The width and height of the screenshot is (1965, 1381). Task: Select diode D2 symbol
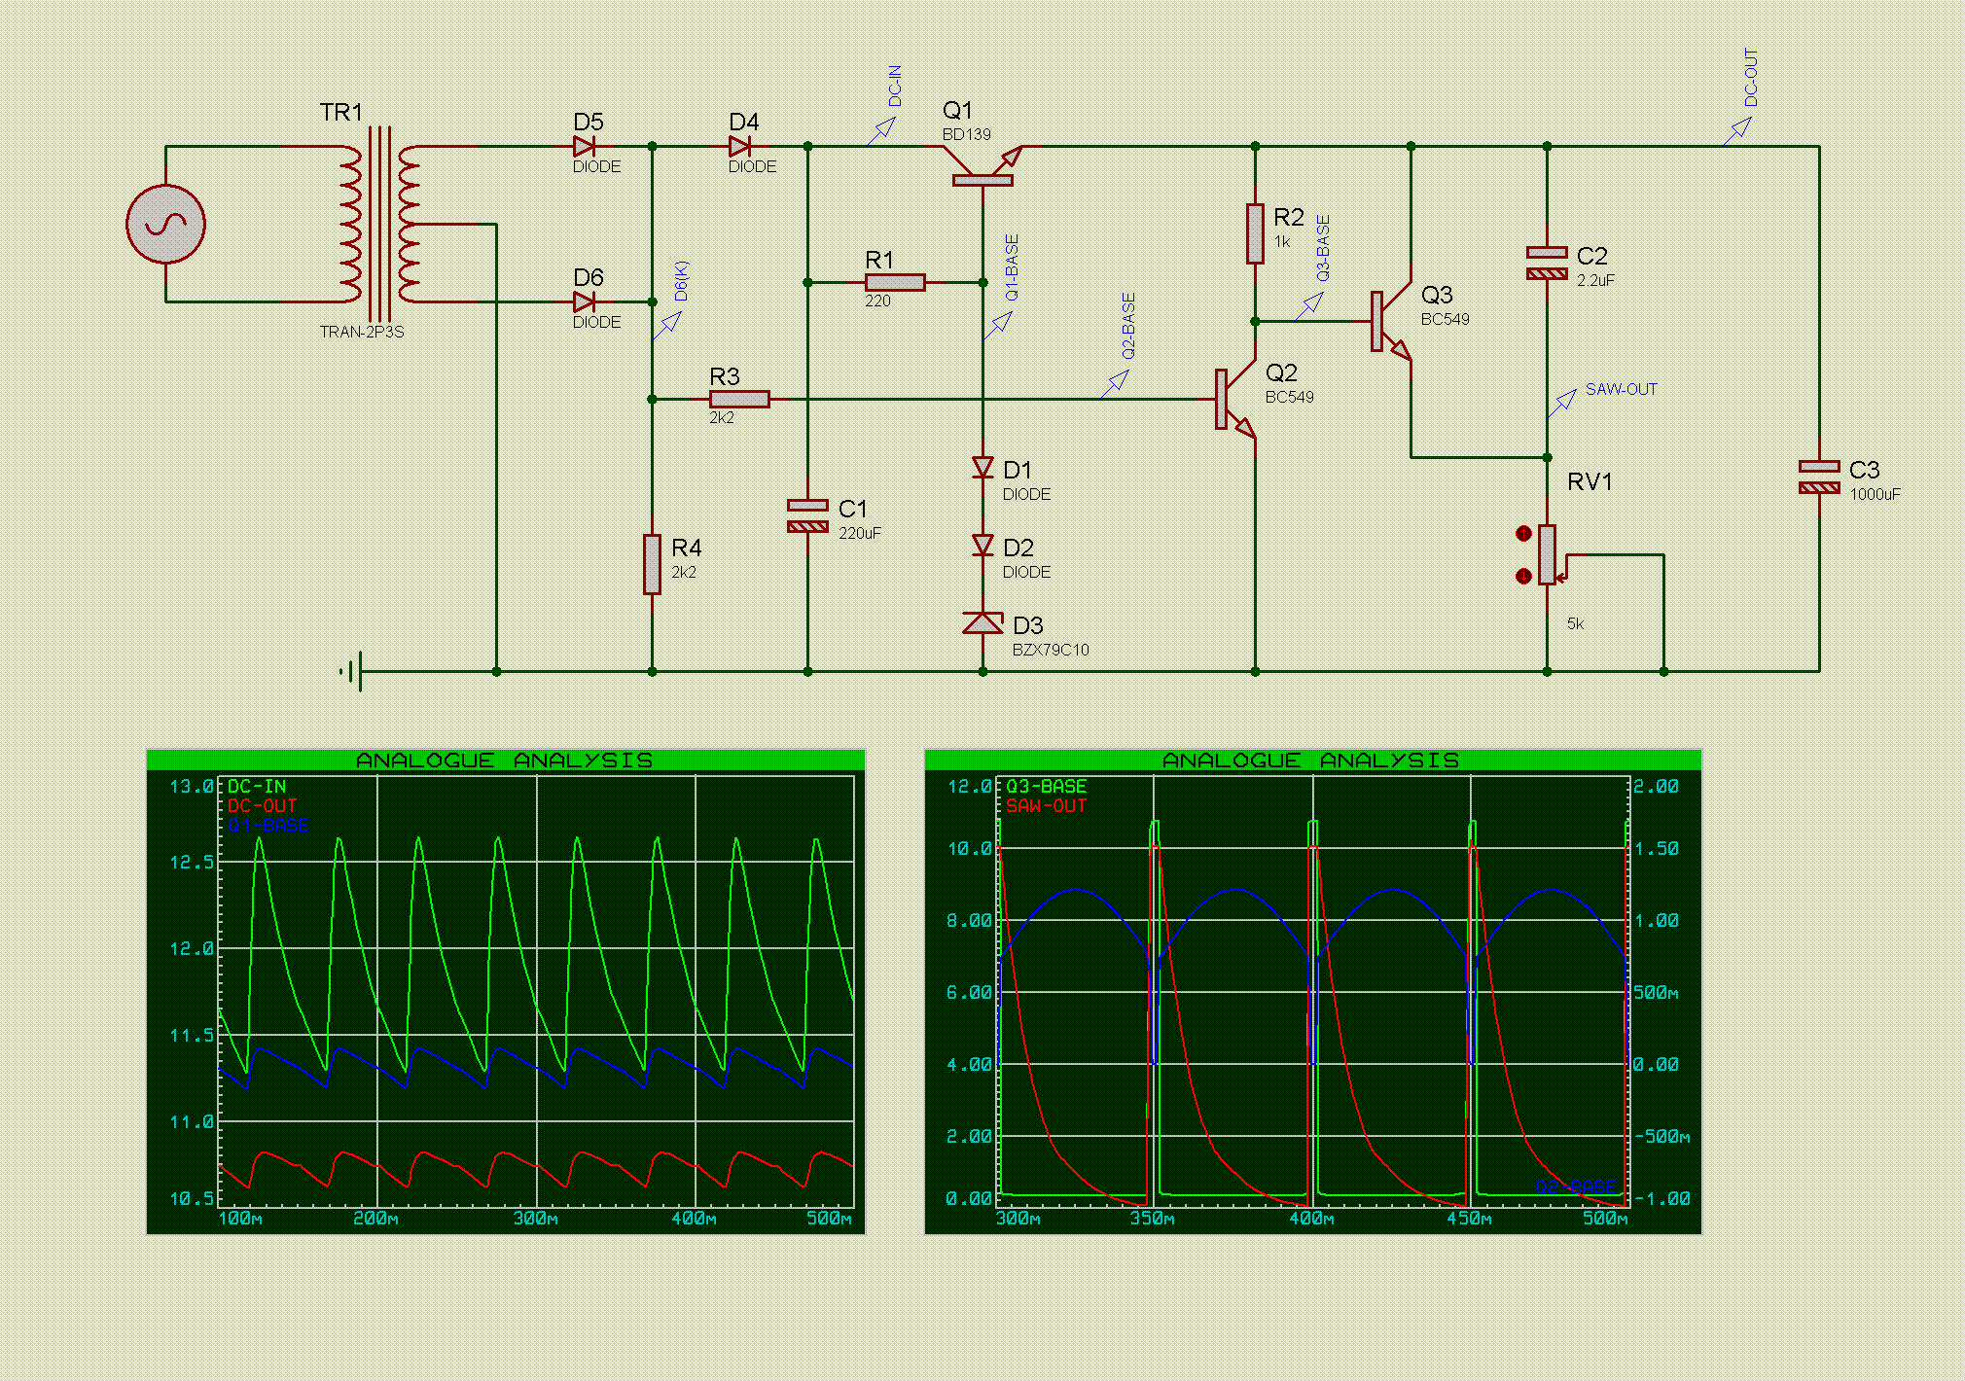click(982, 546)
